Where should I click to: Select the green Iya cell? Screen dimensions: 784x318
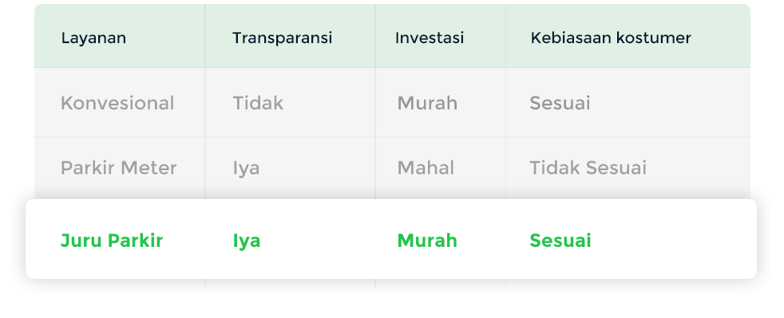coord(247,241)
